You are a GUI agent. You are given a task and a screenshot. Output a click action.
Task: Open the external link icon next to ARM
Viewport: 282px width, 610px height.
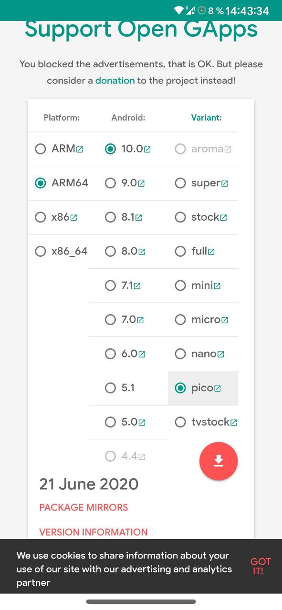click(80, 149)
